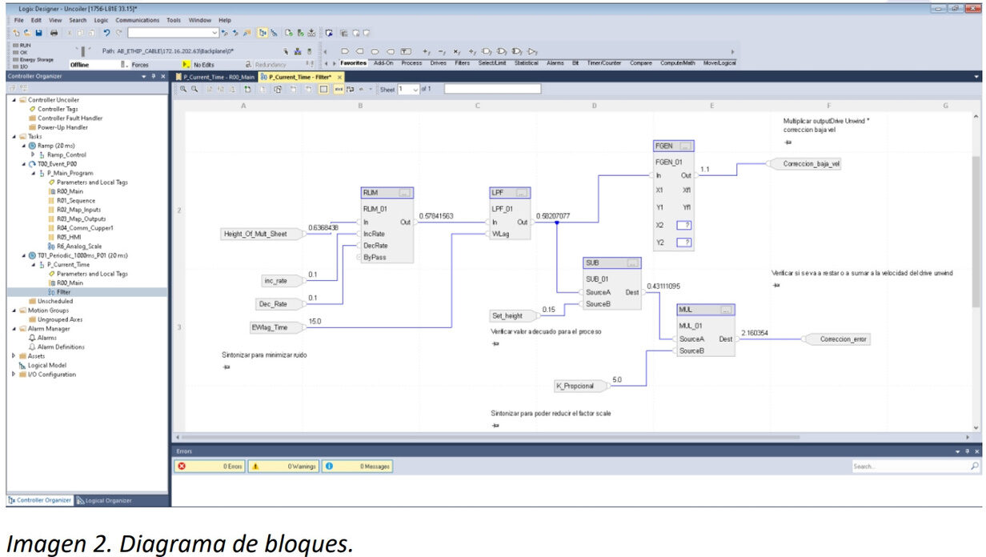Expand the Ramp_Control program node
Viewport: 986px width, 557px height.
click(33, 154)
